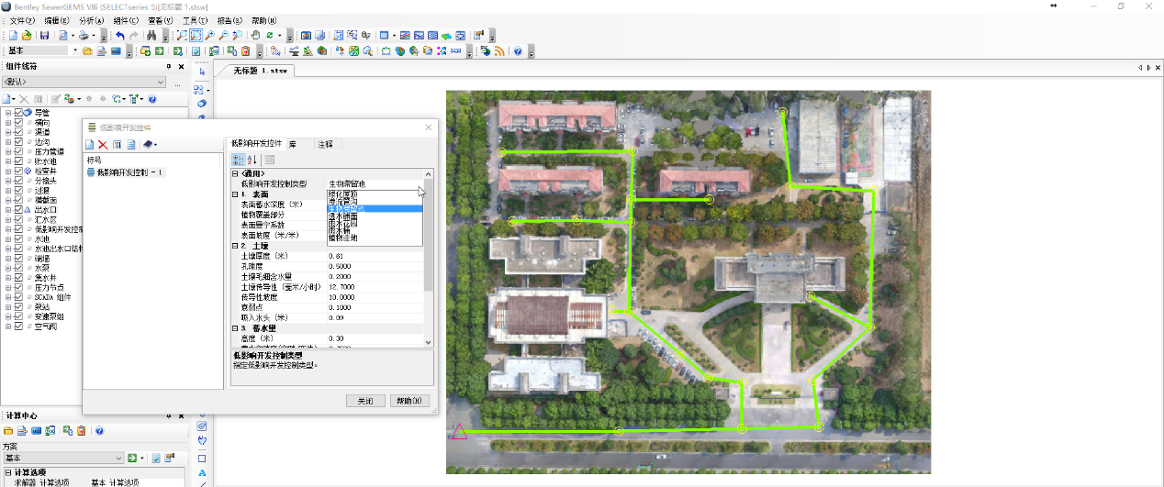This screenshot has width=1164, height=487.
Task: Toggle the 导管 checkbox
Action: 18,112
